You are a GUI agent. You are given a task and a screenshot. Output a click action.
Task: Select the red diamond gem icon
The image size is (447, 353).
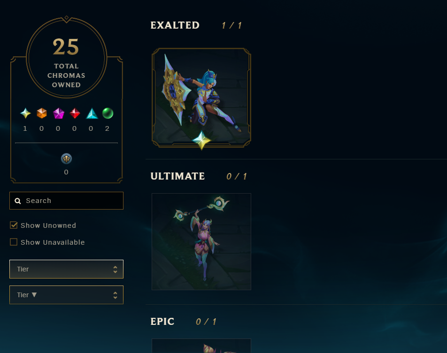pyautogui.click(x=75, y=113)
